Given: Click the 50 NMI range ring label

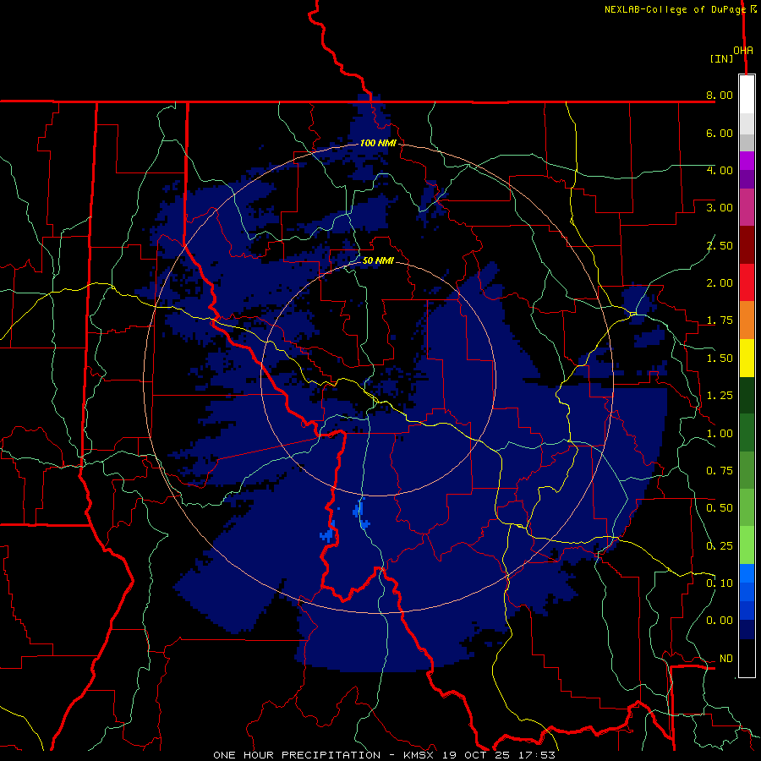Looking at the screenshot, I should point(378,260).
